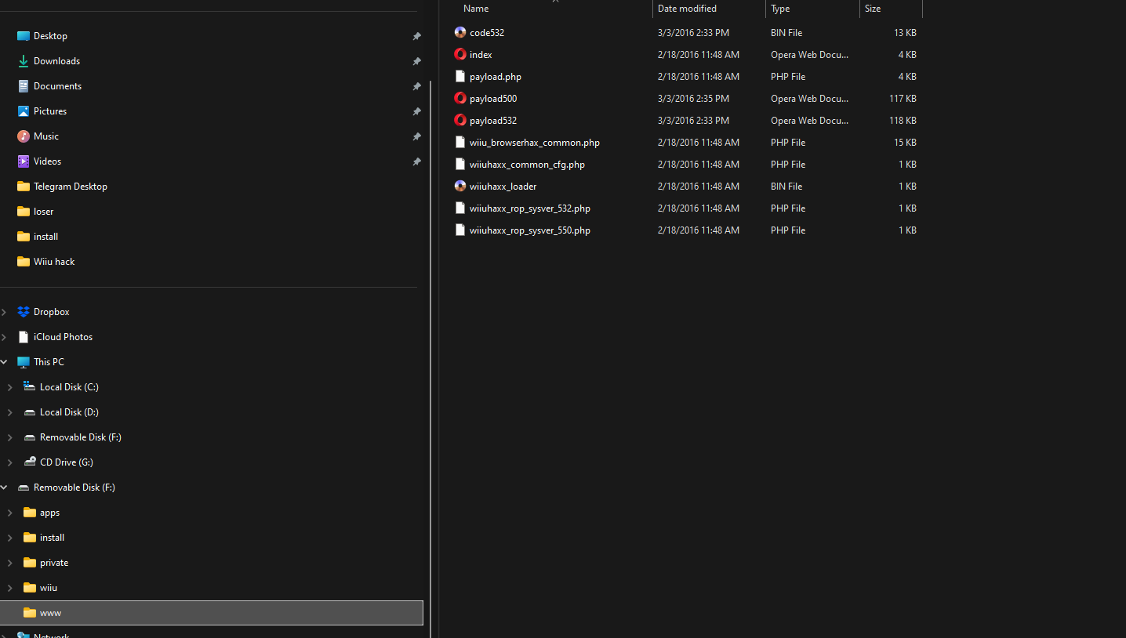Click the file icon beside wiiu_browserhax_common.php
The image size is (1126, 638).
point(460,143)
